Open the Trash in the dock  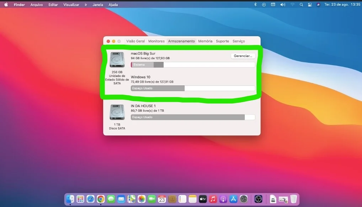pos(293,199)
